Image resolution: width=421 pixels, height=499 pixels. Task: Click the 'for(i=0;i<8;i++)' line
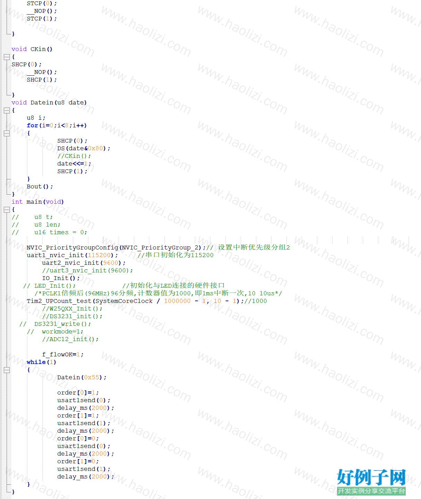pos(57,126)
